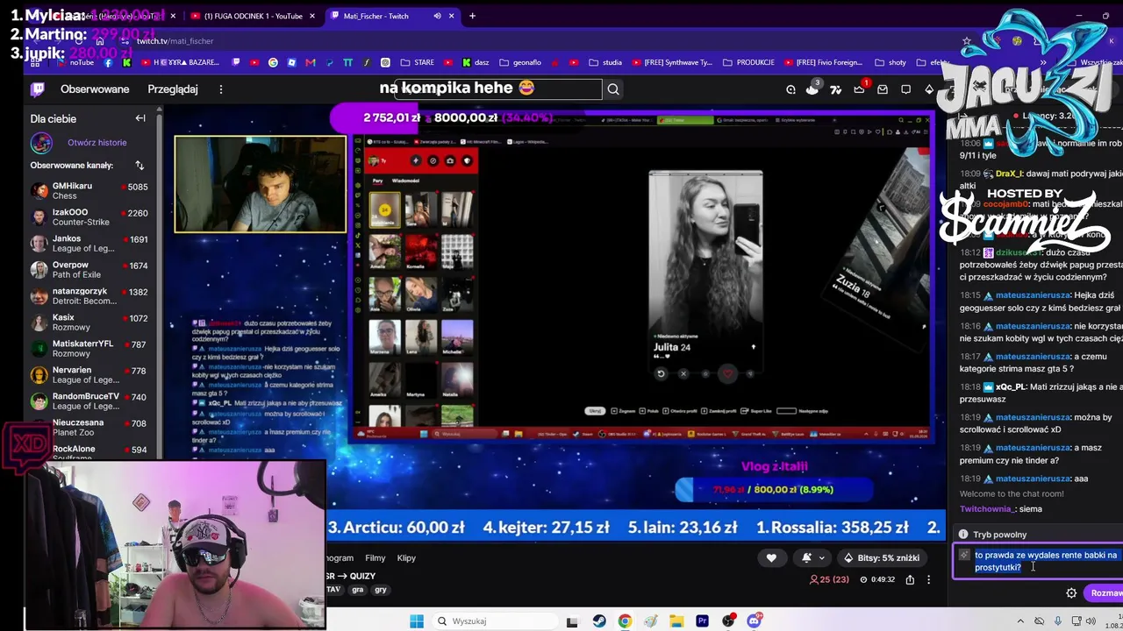This screenshot has width=1123, height=631.
Task: Click the Bitsy: 5% zniżki button
Action: (x=882, y=557)
